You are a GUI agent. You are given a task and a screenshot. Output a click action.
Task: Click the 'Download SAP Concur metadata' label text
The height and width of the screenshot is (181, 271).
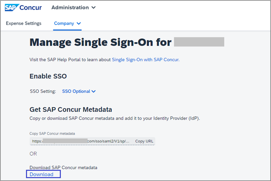[63, 168]
